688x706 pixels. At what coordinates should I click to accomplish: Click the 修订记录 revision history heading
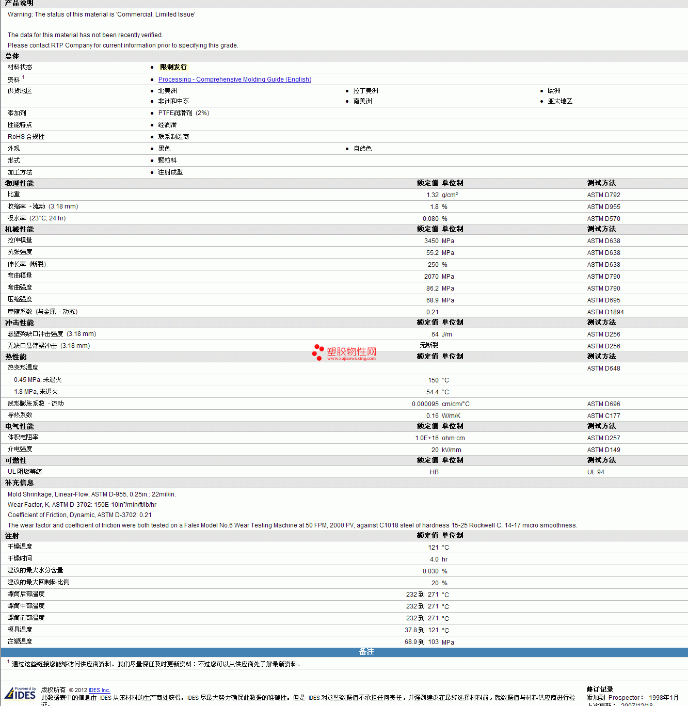[600, 689]
